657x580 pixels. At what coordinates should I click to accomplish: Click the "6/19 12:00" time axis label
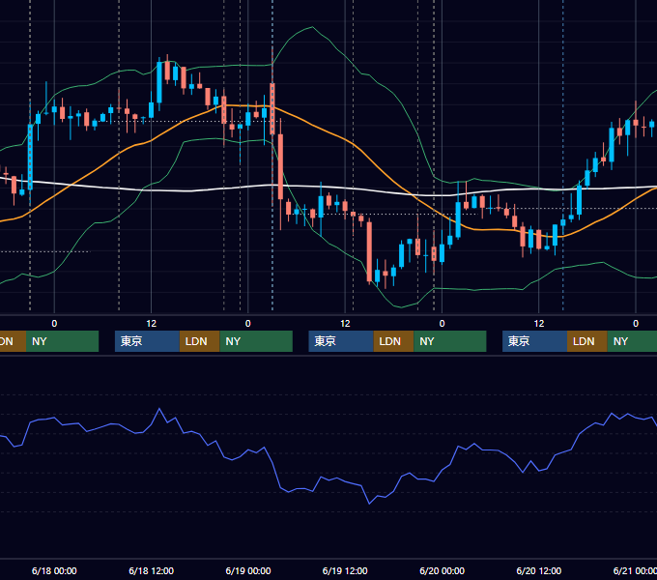(345, 570)
